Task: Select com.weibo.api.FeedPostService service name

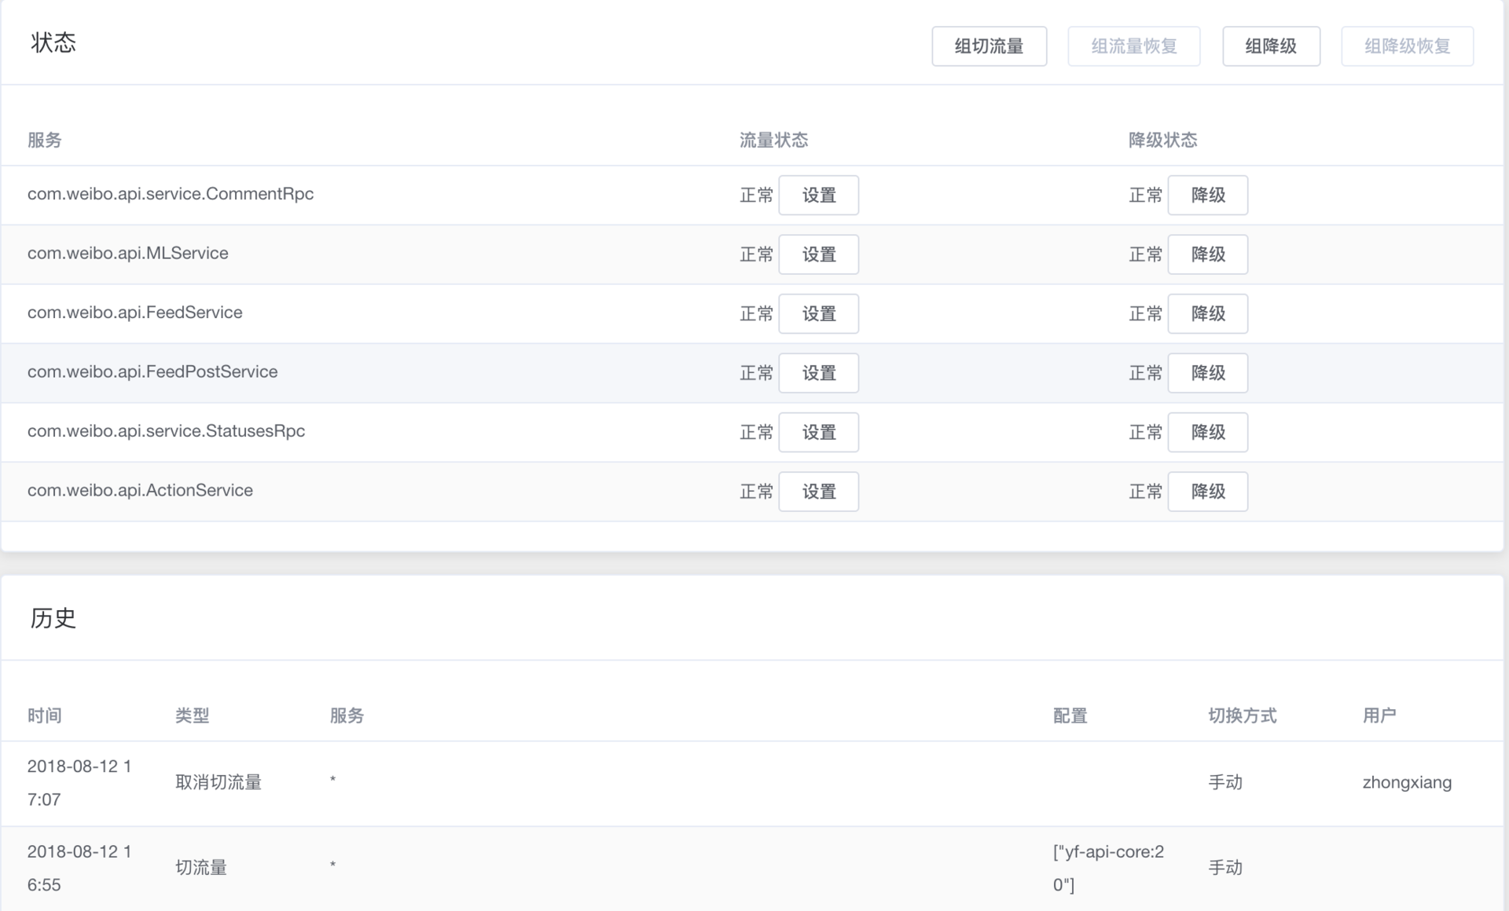Action: pyautogui.click(x=152, y=371)
